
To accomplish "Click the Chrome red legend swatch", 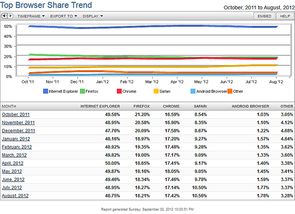I will pyautogui.click(x=119, y=91).
